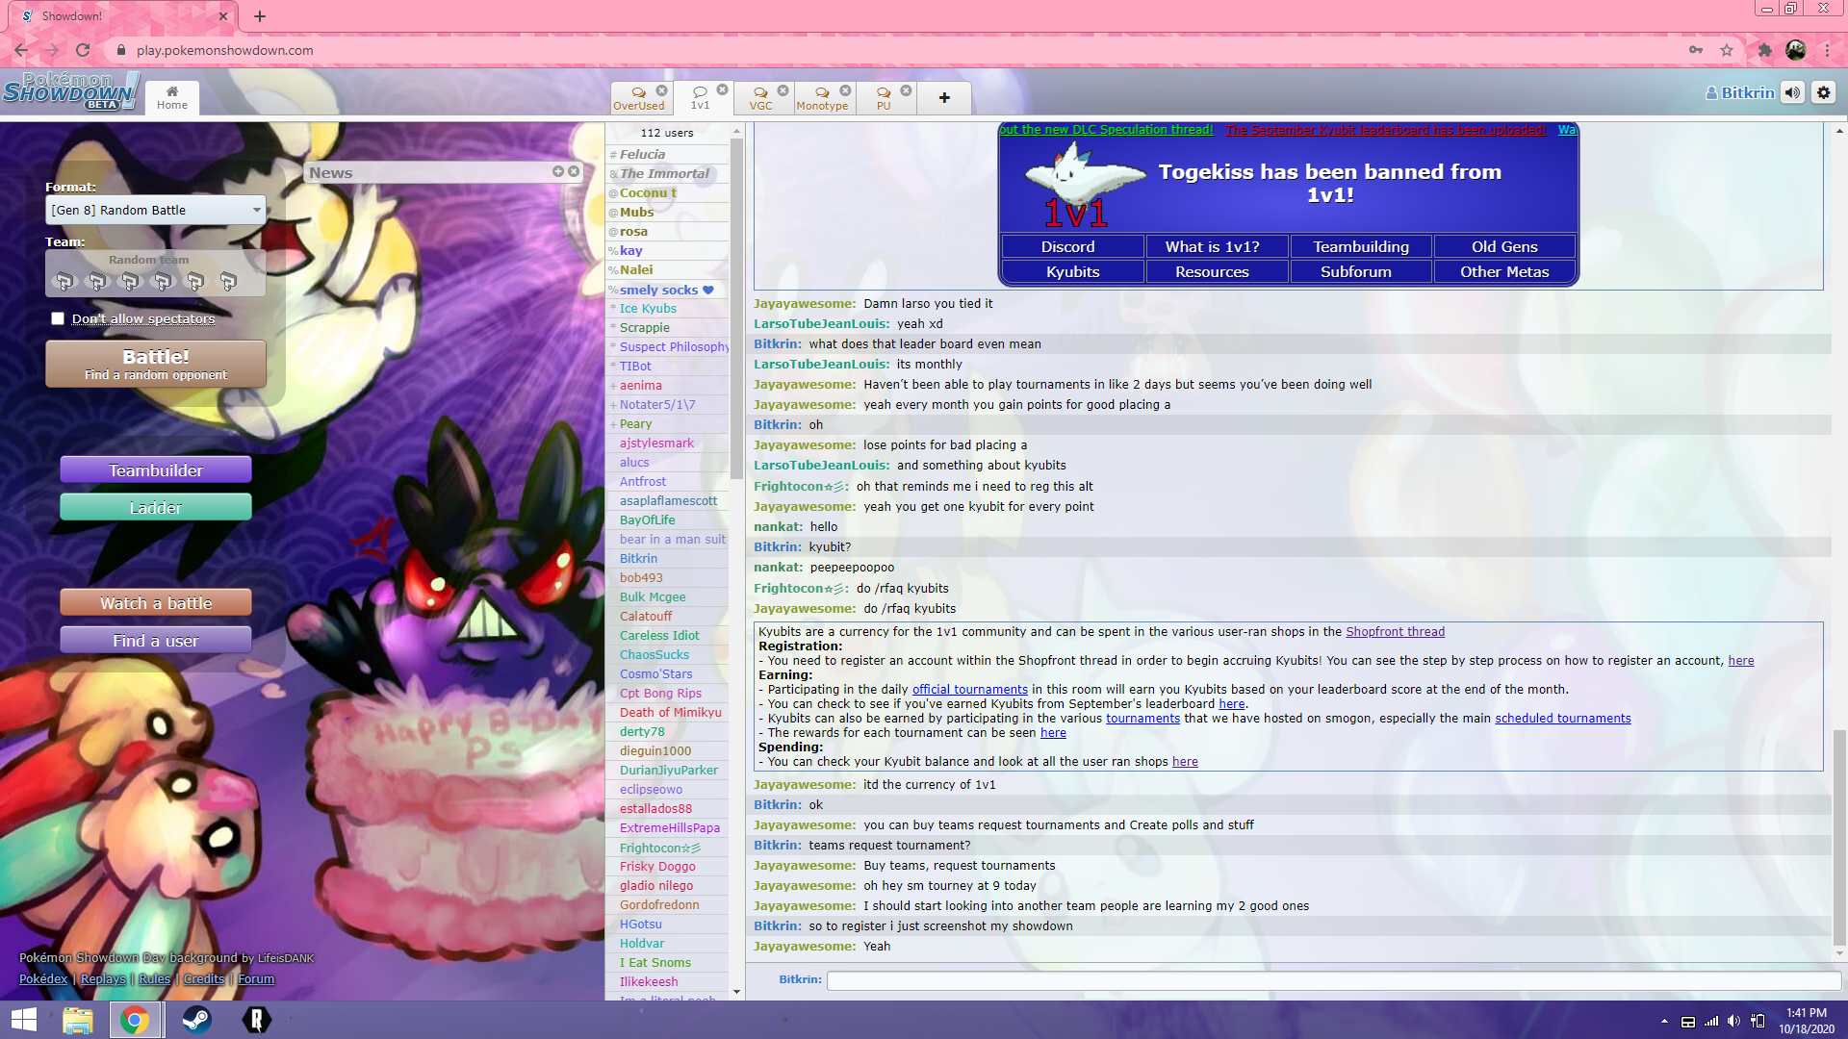1848x1039 pixels.
Task: Select user smely socks in list
Action: 666,290
